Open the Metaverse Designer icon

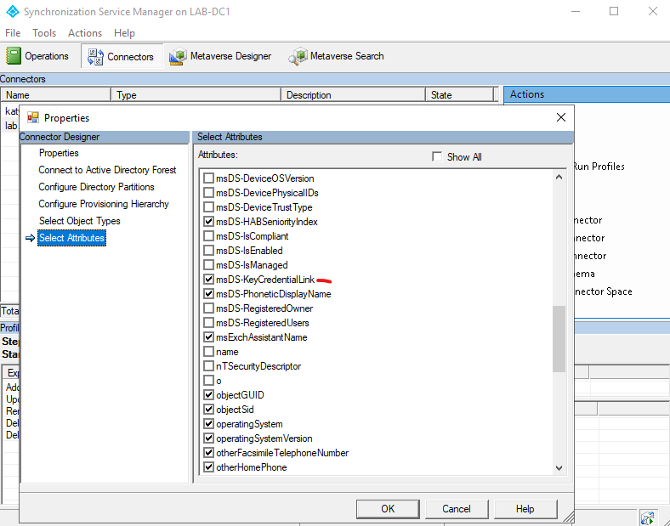pyautogui.click(x=178, y=56)
